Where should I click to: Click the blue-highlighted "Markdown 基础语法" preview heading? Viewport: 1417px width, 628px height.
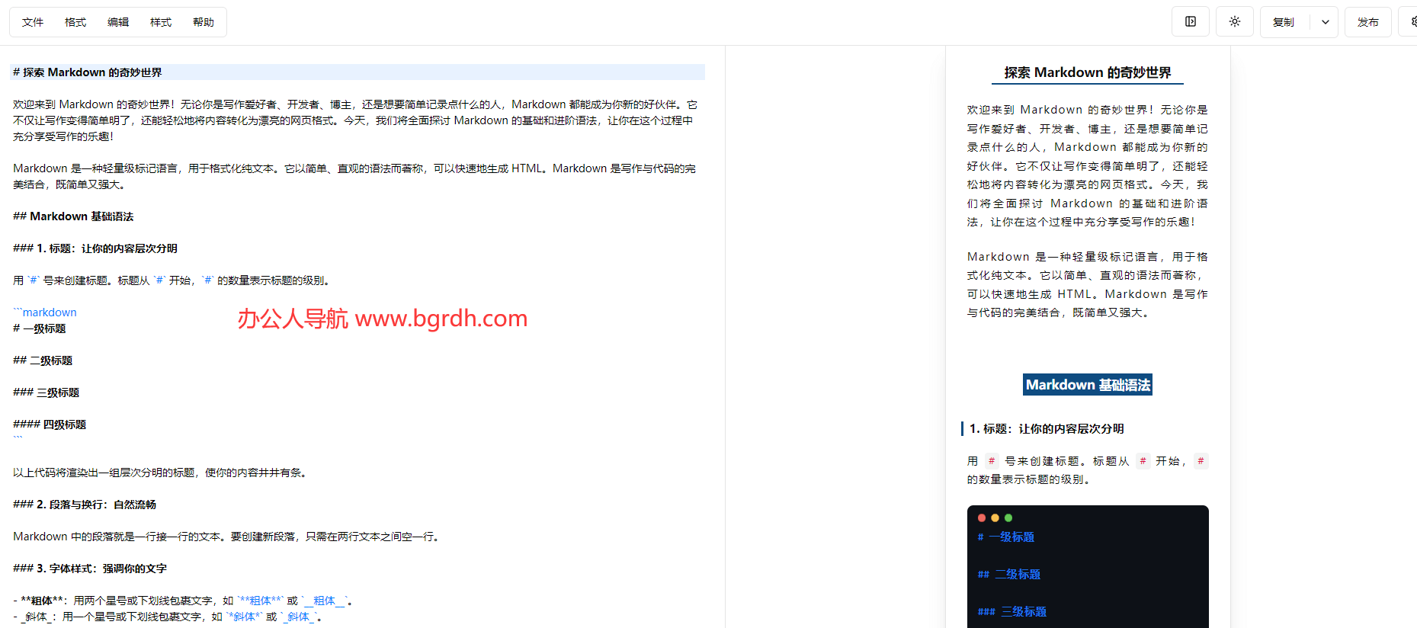[x=1087, y=385]
